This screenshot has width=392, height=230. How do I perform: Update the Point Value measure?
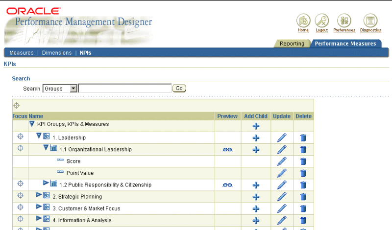click(x=282, y=173)
